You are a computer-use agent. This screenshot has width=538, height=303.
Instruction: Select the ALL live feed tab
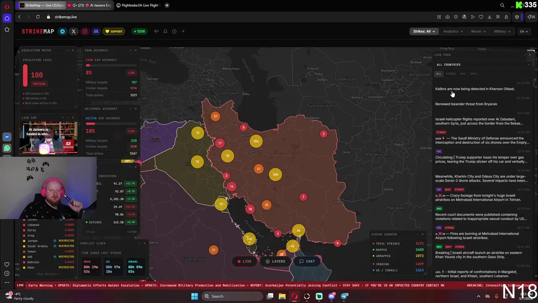tap(438, 74)
